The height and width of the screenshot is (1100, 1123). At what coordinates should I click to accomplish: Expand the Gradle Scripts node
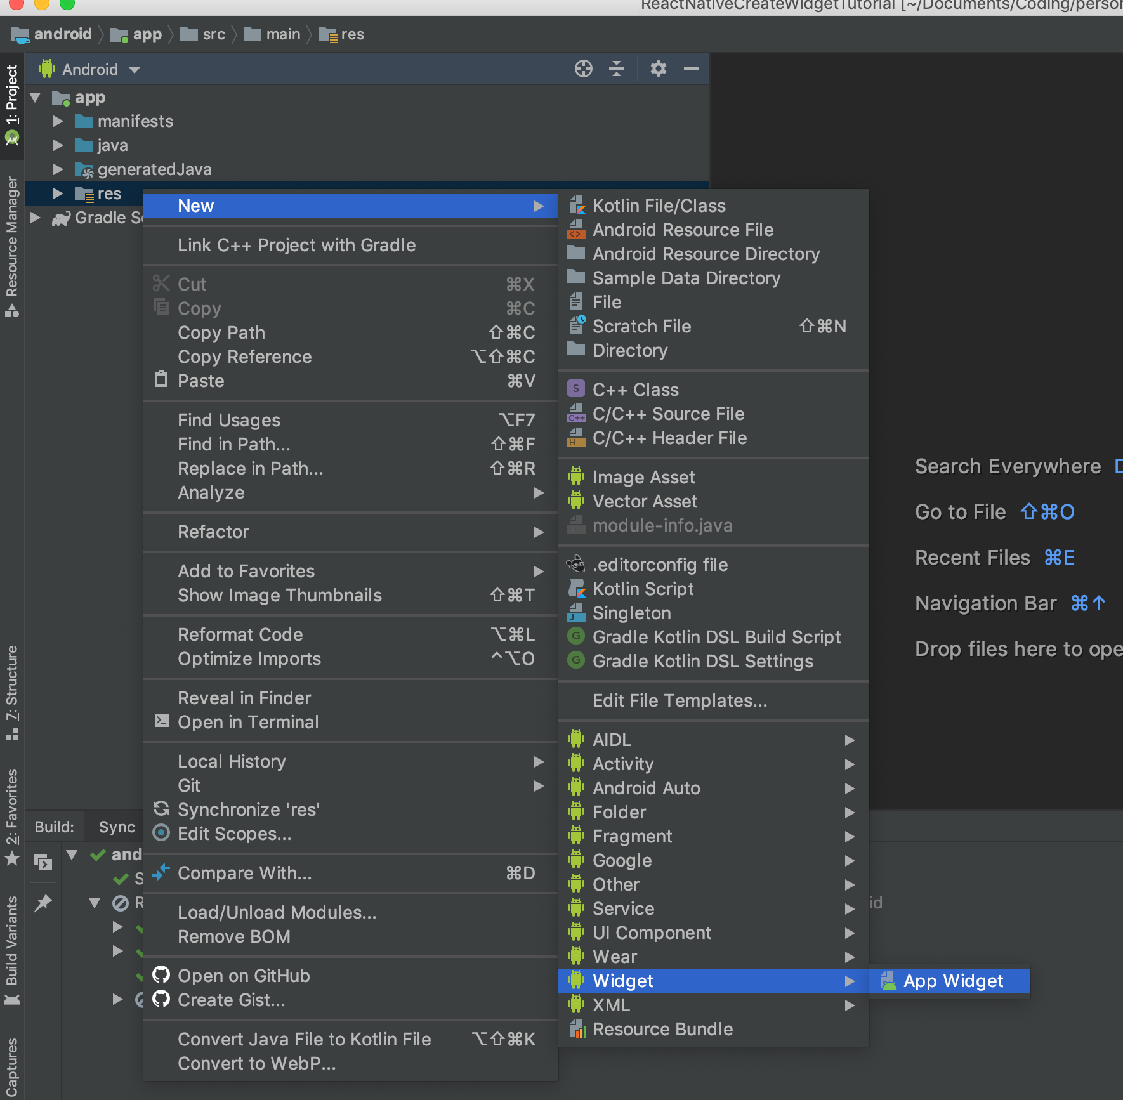tap(36, 218)
